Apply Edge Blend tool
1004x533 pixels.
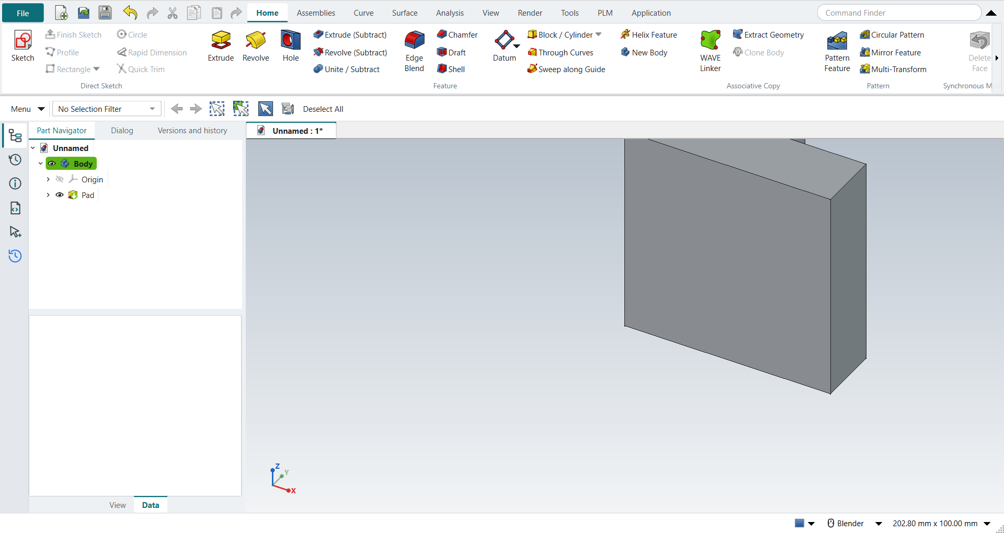point(414,51)
